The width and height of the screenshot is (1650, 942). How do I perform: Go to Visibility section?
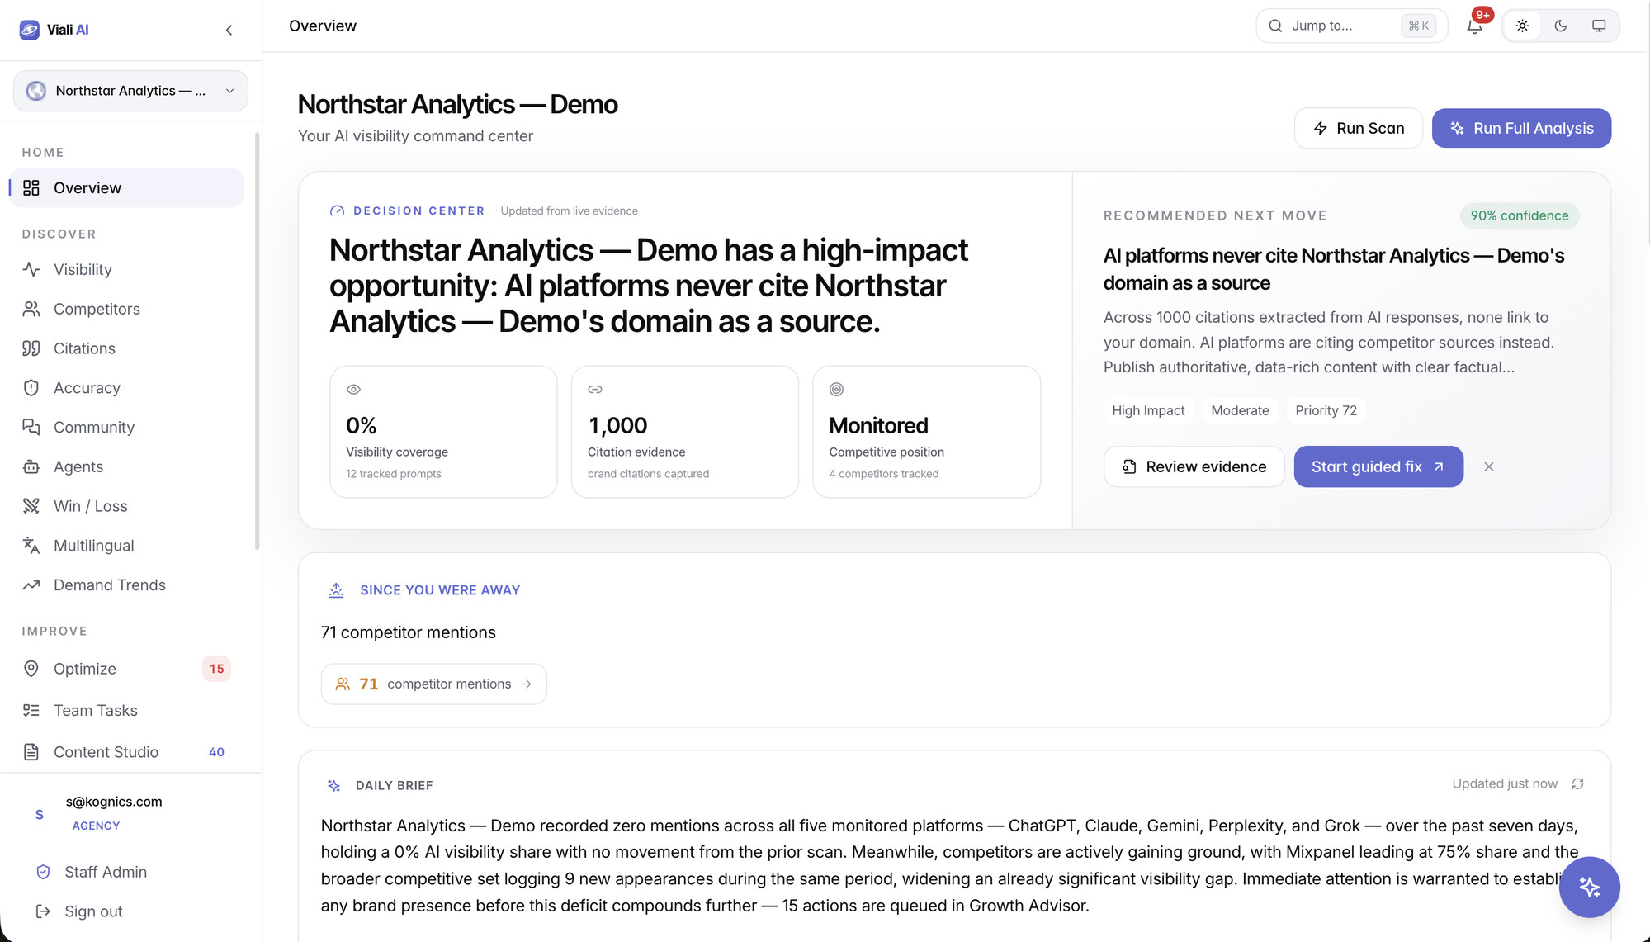coord(127,269)
